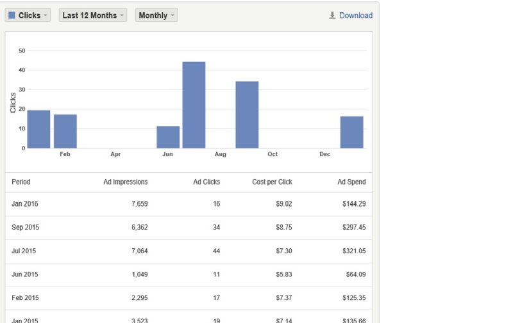
Task: Expand the Last 12 Months dropdown
Action: [x=93, y=15]
